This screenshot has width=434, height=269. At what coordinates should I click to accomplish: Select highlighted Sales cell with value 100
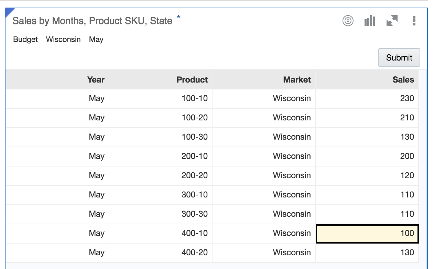(367, 234)
